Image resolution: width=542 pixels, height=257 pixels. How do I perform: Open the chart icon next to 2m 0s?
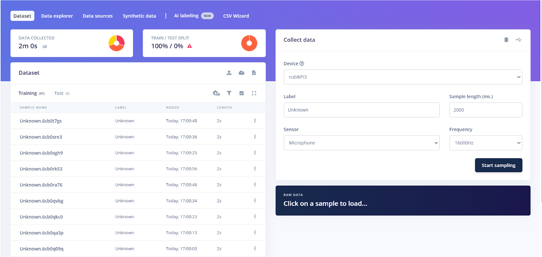click(45, 46)
